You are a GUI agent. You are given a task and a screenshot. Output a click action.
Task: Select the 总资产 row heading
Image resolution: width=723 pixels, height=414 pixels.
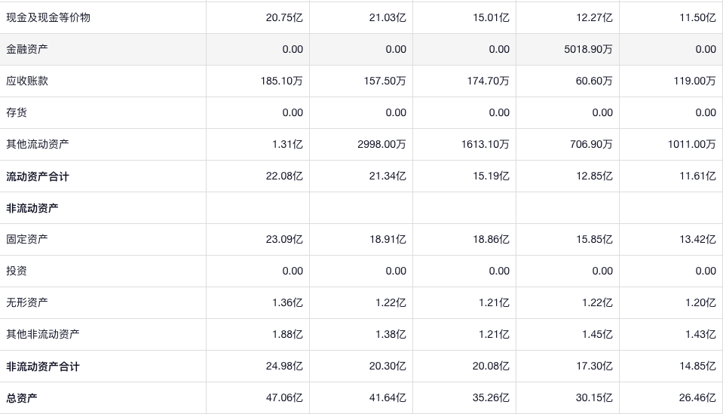22,398
